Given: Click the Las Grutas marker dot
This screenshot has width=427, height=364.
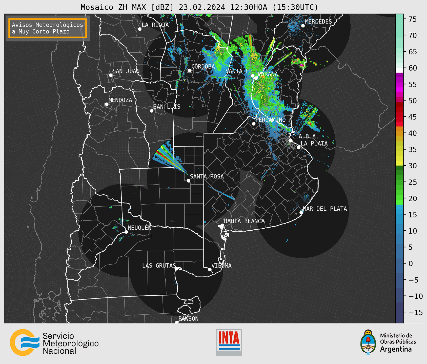Looking at the screenshot, I should tap(176, 269).
